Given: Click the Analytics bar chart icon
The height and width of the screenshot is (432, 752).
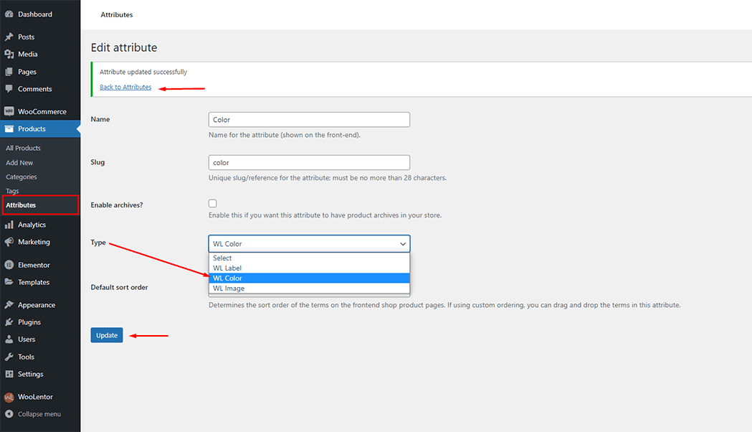Looking at the screenshot, I should [x=9, y=225].
